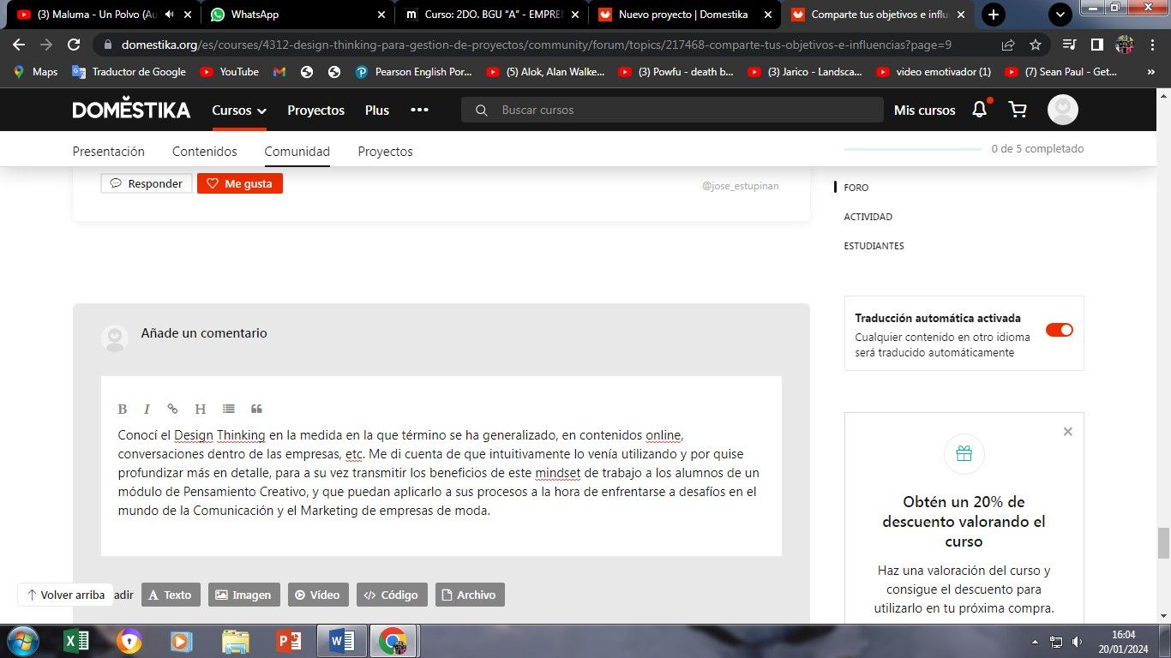Viewport: 1171px width, 658px height.
Task: Open Mis cursos link
Action: 924,110
